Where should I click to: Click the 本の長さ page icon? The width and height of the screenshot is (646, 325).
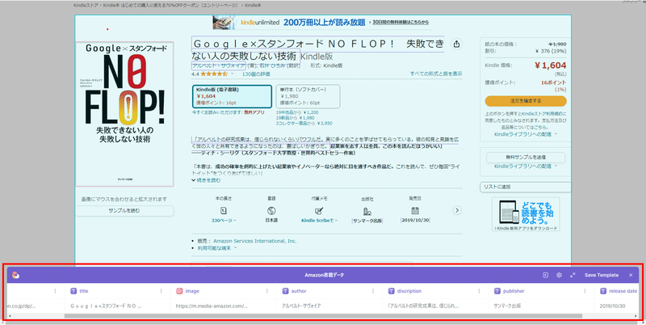(x=224, y=210)
